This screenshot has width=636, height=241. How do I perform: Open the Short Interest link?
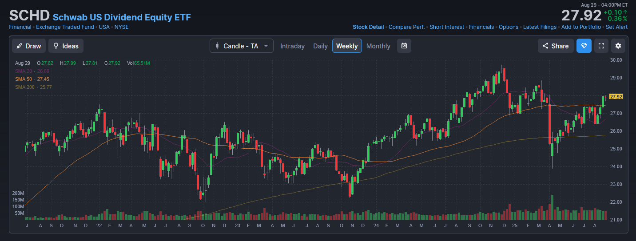coord(447,27)
